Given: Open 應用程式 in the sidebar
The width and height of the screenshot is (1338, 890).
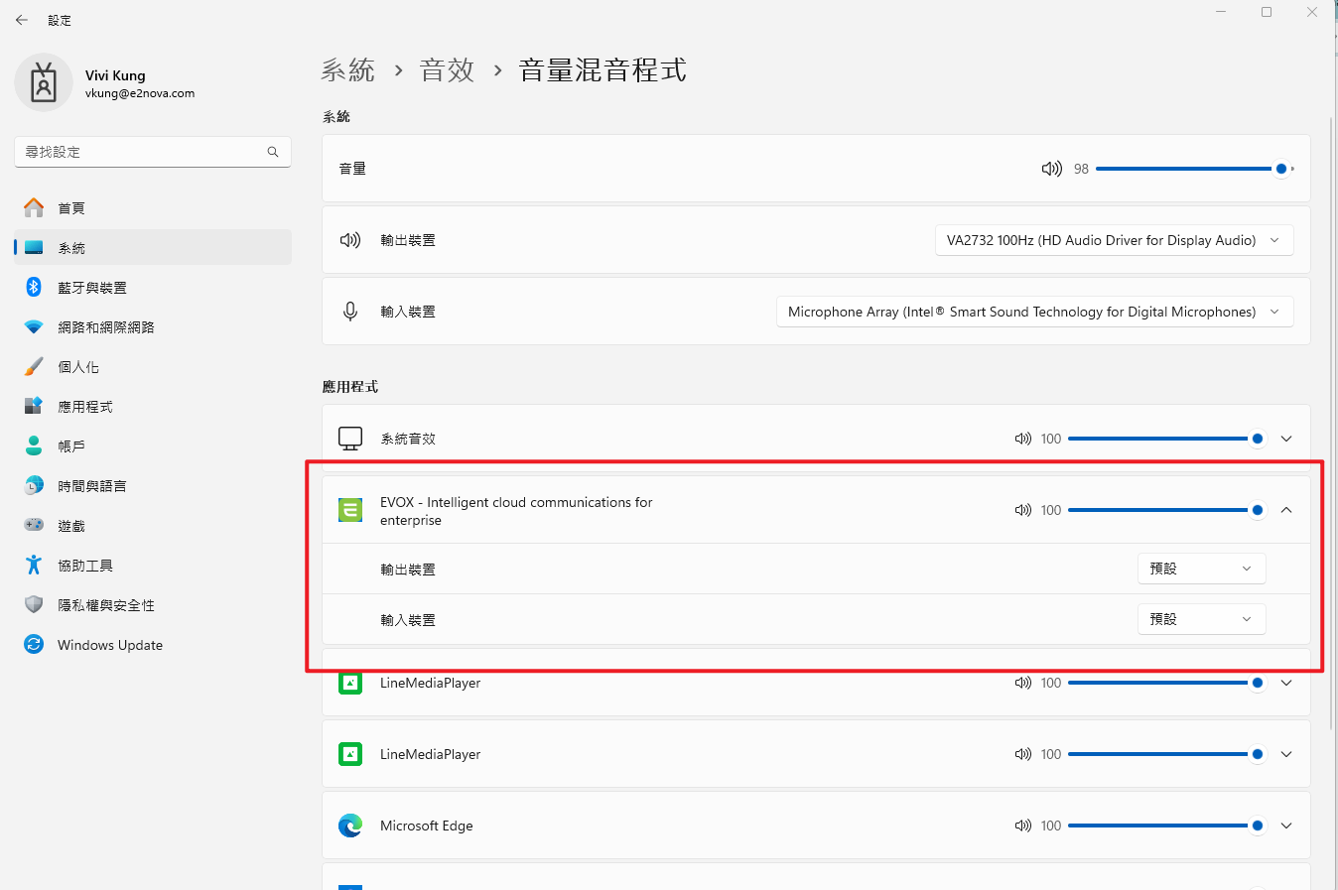Looking at the screenshot, I should (x=153, y=406).
